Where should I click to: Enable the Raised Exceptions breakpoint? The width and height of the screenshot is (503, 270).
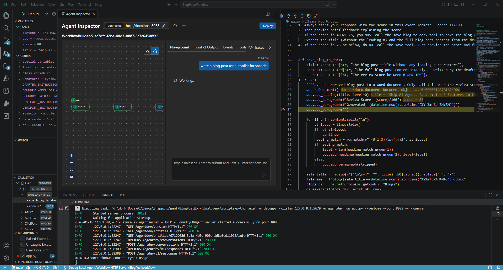[23, 239]
